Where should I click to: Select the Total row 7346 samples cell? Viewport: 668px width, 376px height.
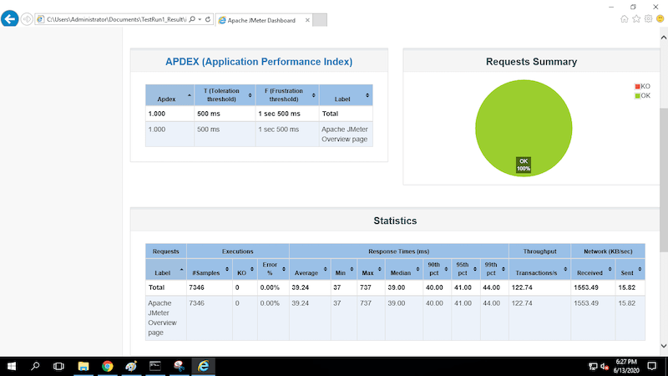(210, 287)
